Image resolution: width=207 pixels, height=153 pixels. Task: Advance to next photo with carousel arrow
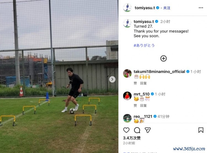(112, 79)
